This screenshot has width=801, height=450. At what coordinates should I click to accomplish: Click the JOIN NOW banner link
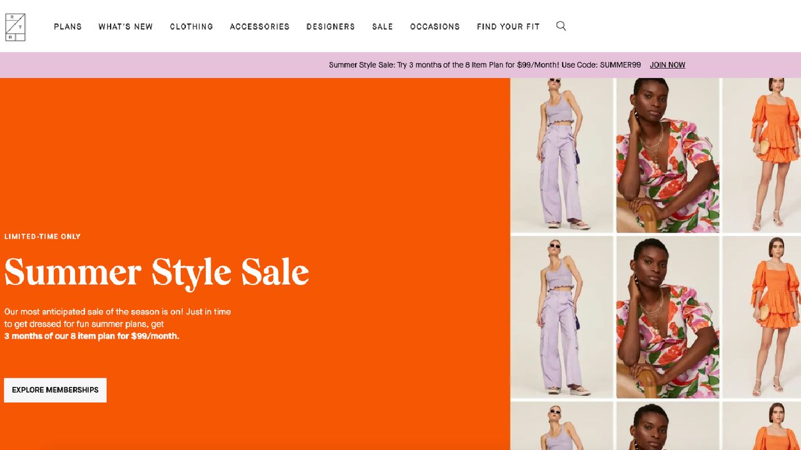tap(667, 64)
